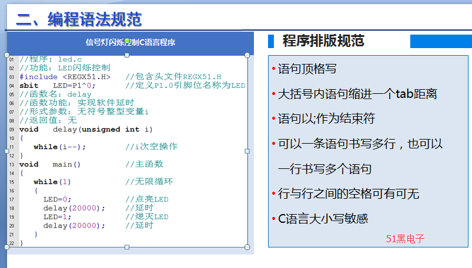Click the code sbit LED=P1^0;

coord(57,86)
